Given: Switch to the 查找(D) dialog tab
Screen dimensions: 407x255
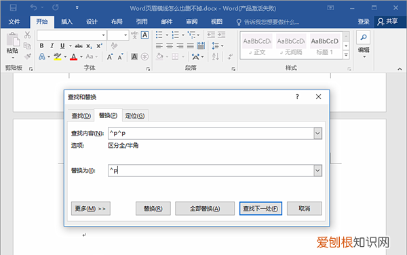Looking at the screenshot, I should pyautogui.click(x=81, y=116).
